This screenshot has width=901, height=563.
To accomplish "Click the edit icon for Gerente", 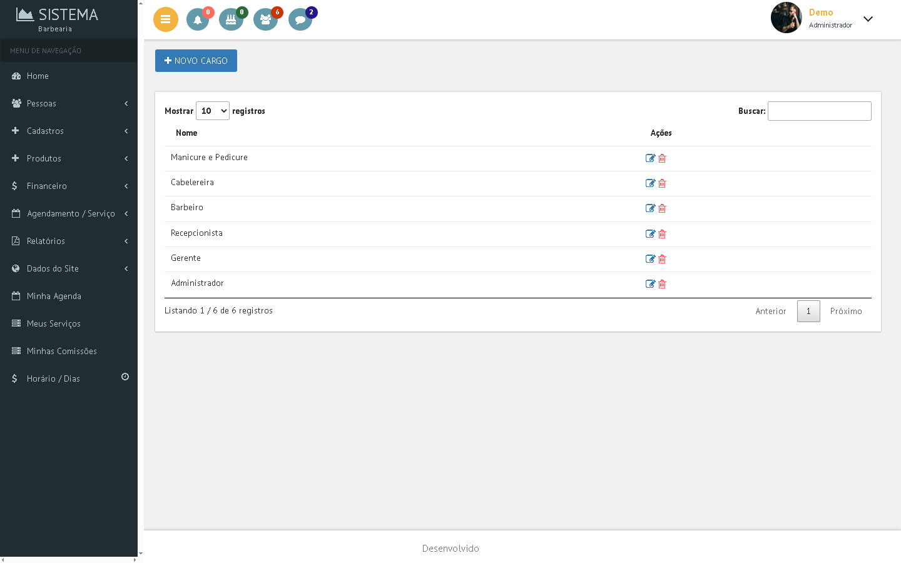I will 650,259.
